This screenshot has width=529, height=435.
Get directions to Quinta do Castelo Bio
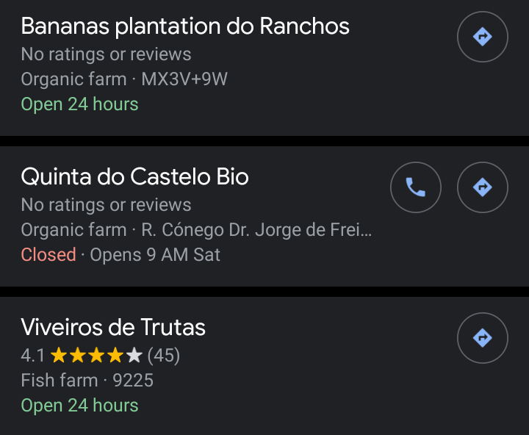pyautogui.click(x=482, y=187)
